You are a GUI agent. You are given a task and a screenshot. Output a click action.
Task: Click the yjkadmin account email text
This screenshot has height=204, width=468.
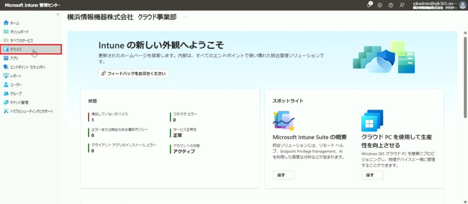(435, 3)
